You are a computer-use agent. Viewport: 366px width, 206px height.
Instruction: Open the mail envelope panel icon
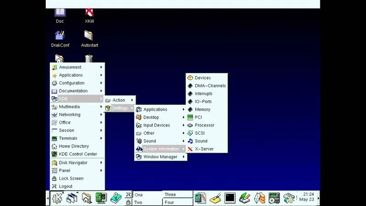coord(259,198)
